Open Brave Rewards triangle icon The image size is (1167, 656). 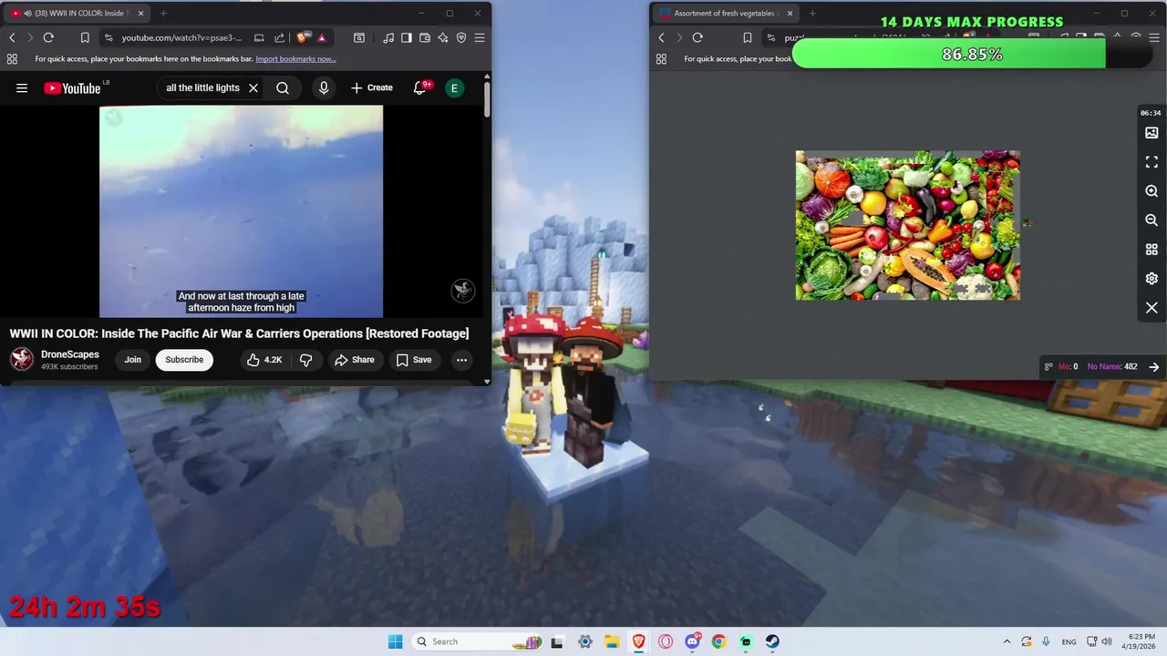tap(322, 37)
